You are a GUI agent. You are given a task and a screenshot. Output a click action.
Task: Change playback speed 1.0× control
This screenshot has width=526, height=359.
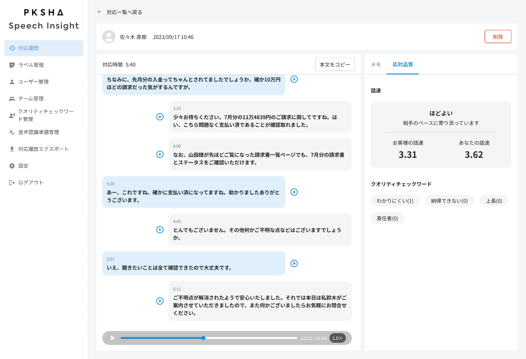(337, 338)
